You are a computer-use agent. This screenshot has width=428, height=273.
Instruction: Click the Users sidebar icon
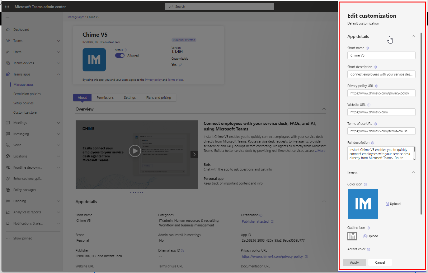8,52
